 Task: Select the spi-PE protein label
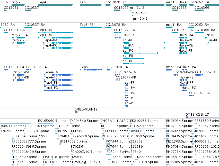tap(130, 103)
